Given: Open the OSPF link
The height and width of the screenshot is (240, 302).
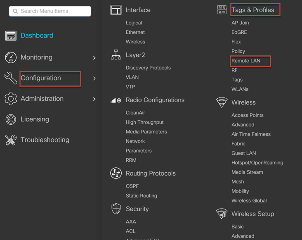Looking at the screenshot, I should pos(132,186).
